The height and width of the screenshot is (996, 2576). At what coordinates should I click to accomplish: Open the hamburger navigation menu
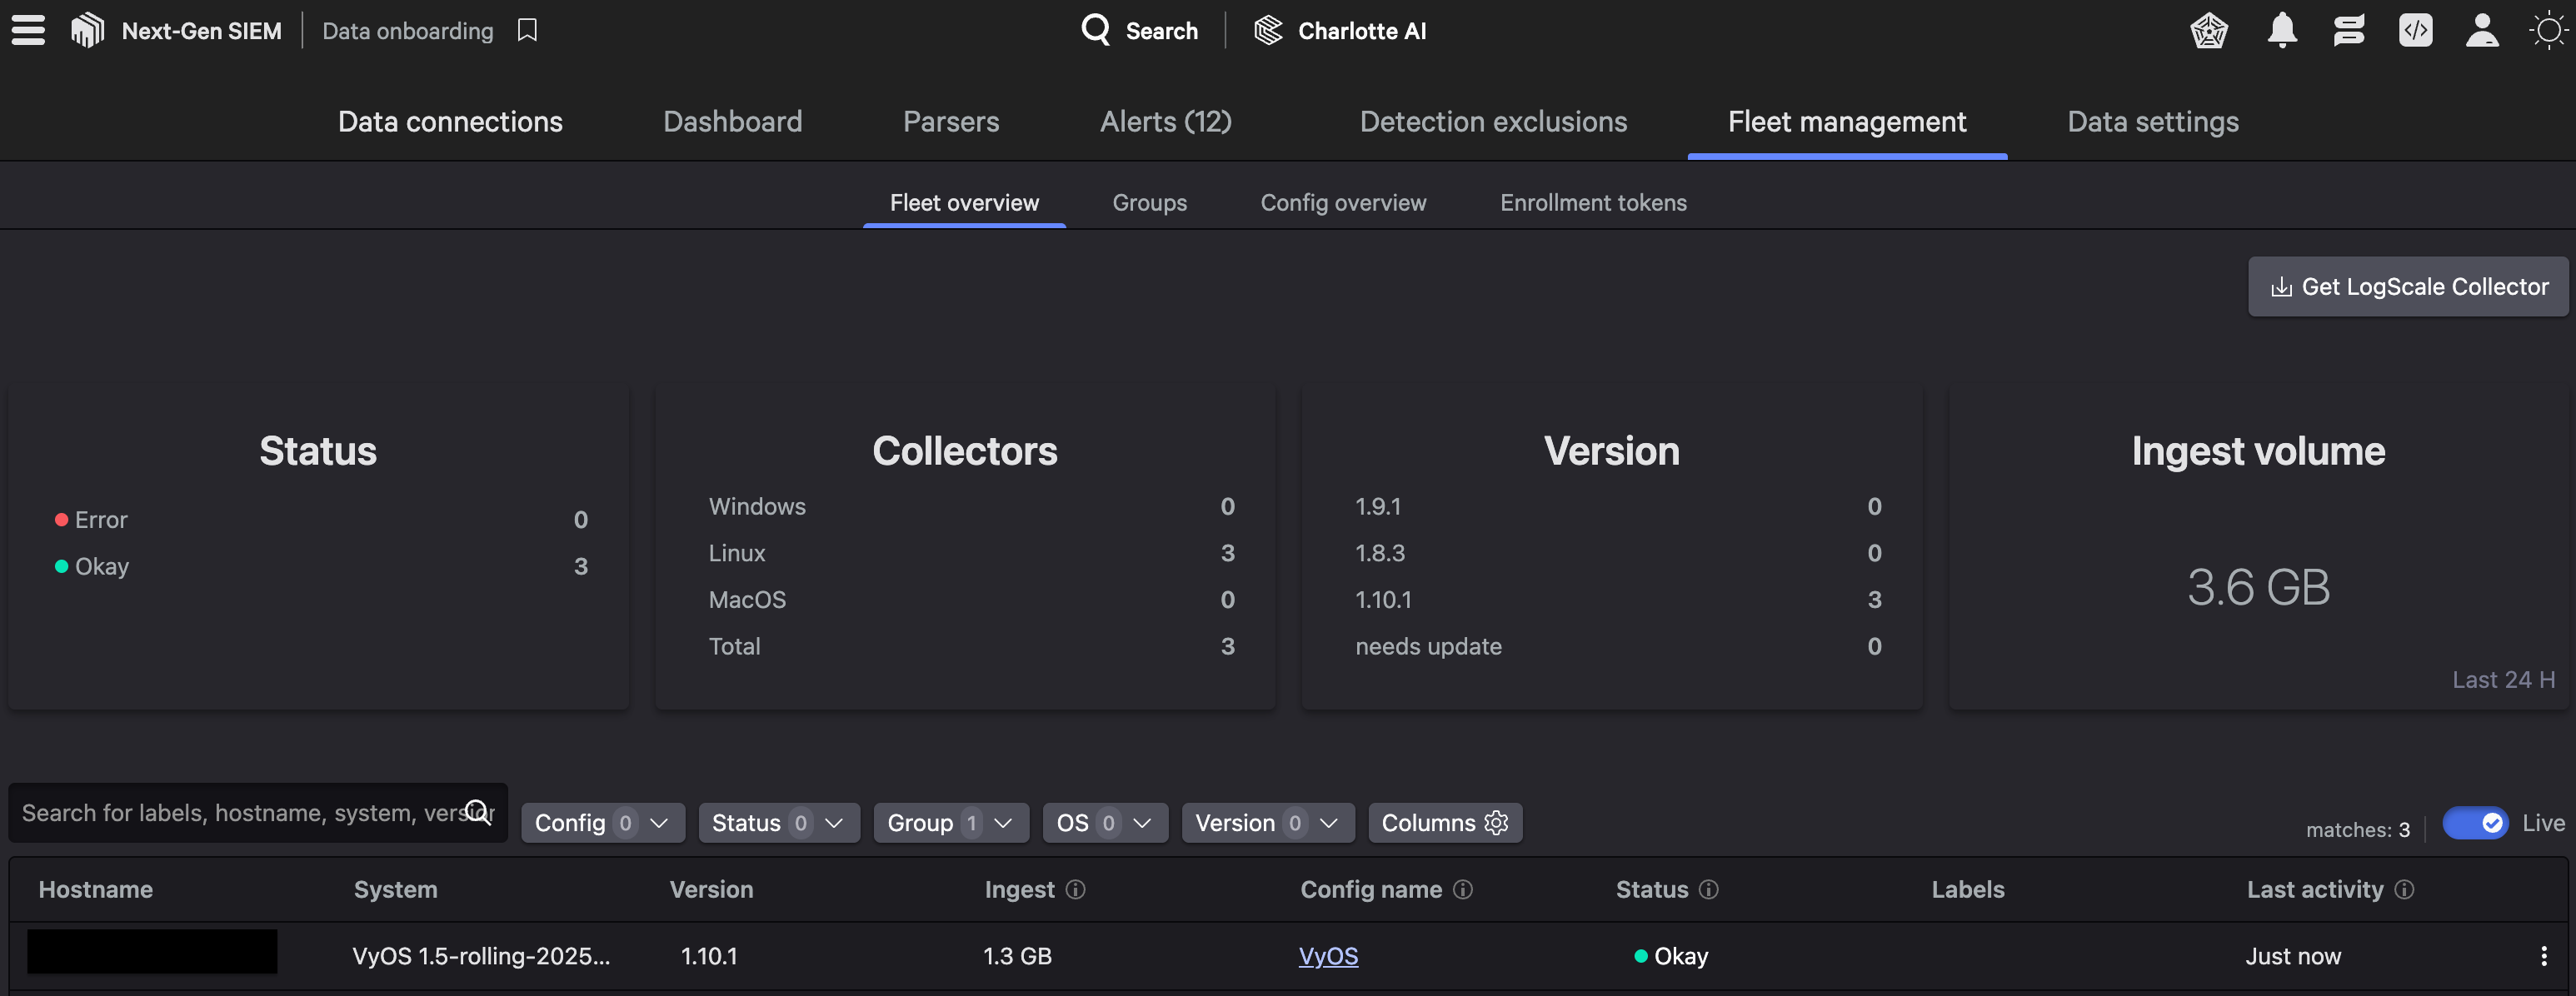[28, 30]
